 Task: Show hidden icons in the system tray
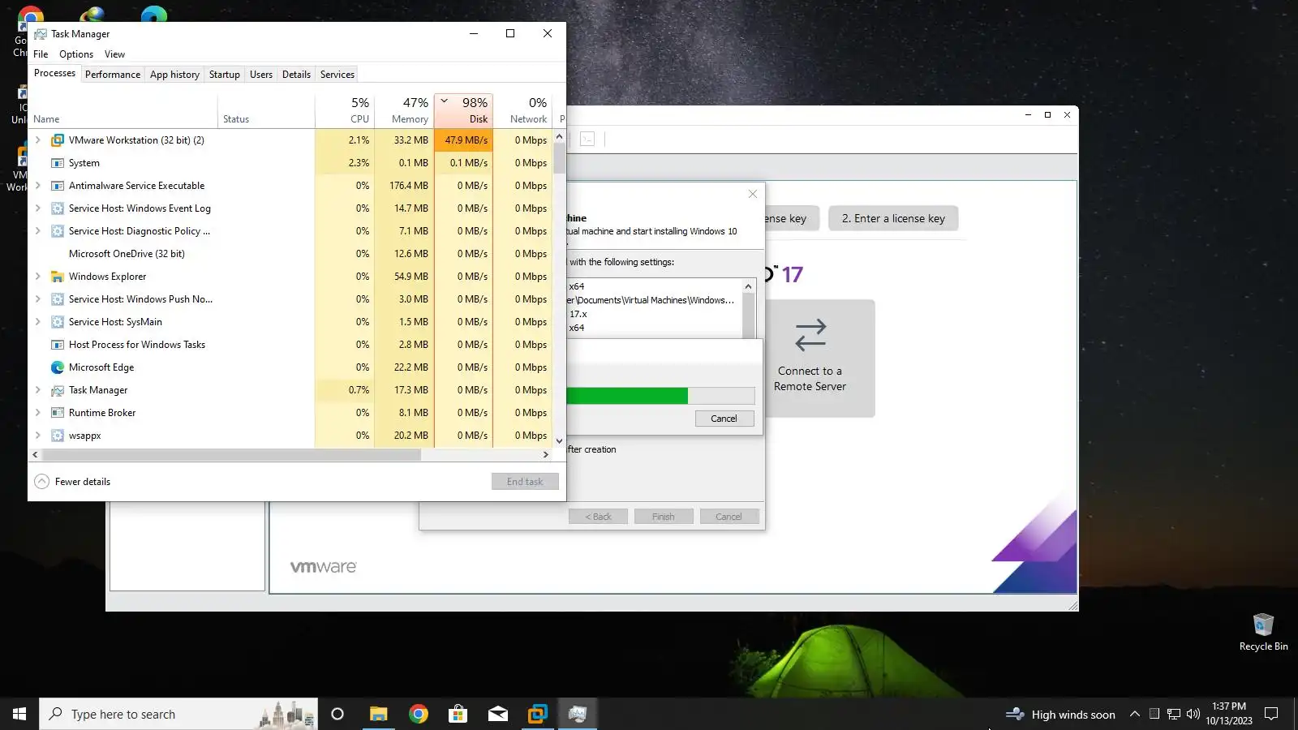tap(1135, 714)
